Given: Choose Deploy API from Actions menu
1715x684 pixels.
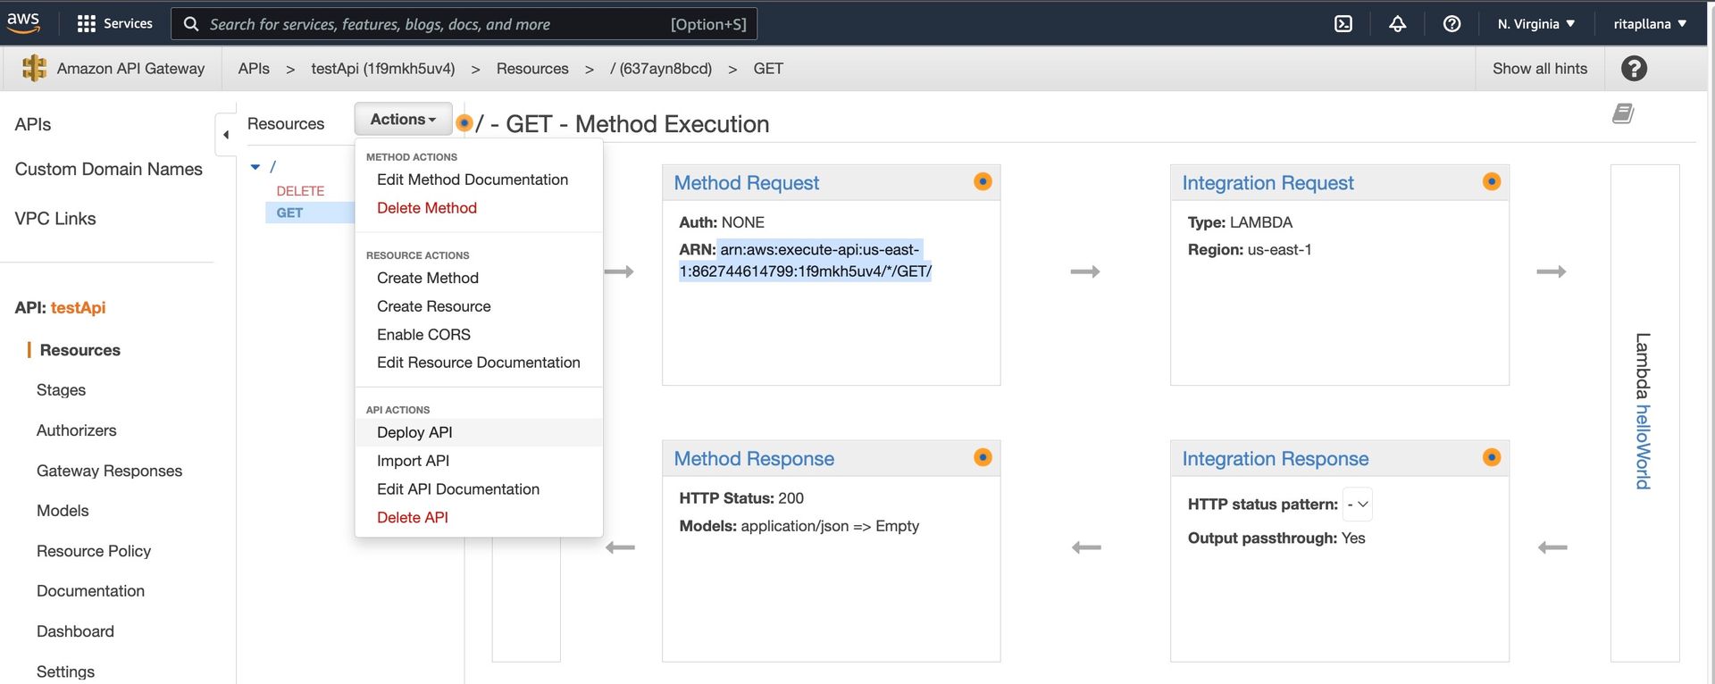Looking at the screenshot, I should pos(414,432).
